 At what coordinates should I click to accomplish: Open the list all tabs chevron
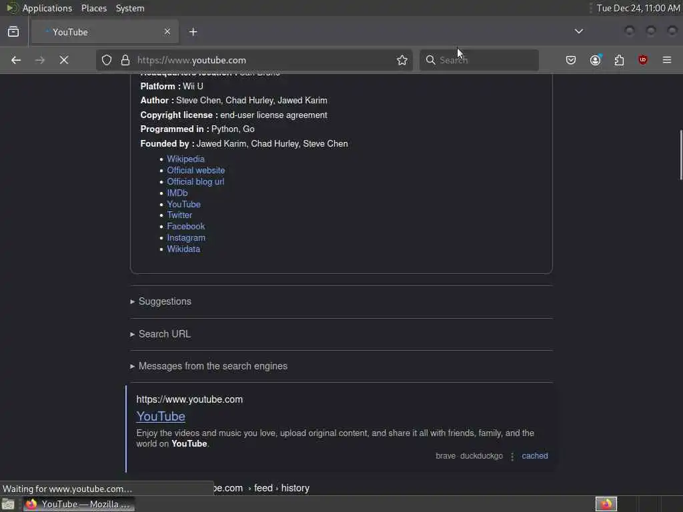point(578,31)
